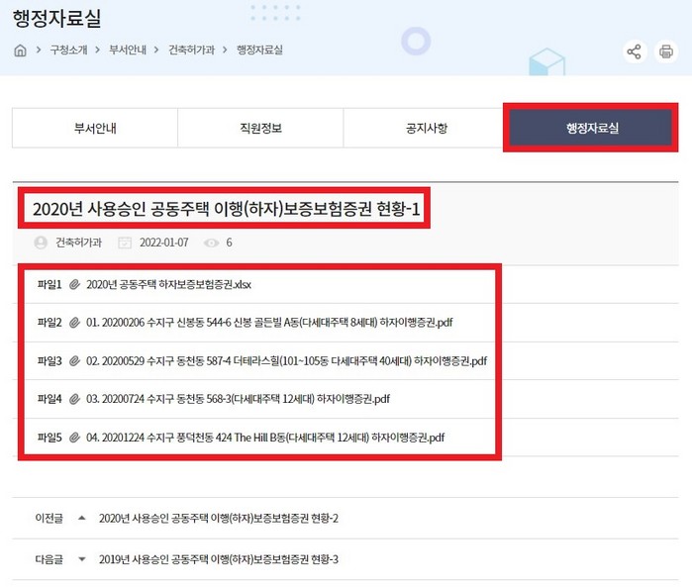
Task: Download 2020년 공동주택 하자보증보험증권.xlsx file
Action: 168,285
